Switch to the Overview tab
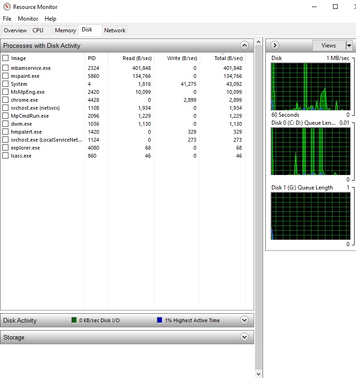356x378 pixels. 15,30
